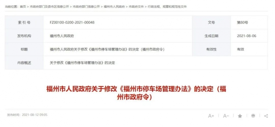
Task: Open share options icon
Action: click(266, 116)
